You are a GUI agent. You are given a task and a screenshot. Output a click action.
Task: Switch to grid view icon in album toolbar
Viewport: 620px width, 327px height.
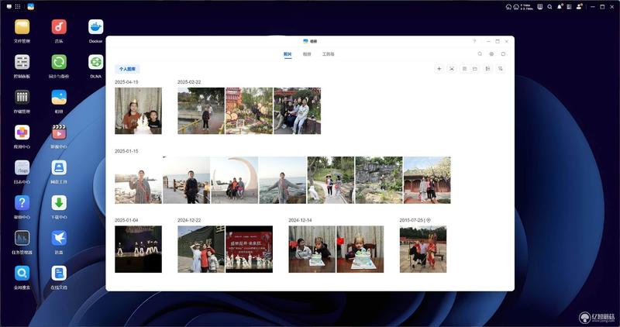464,69
